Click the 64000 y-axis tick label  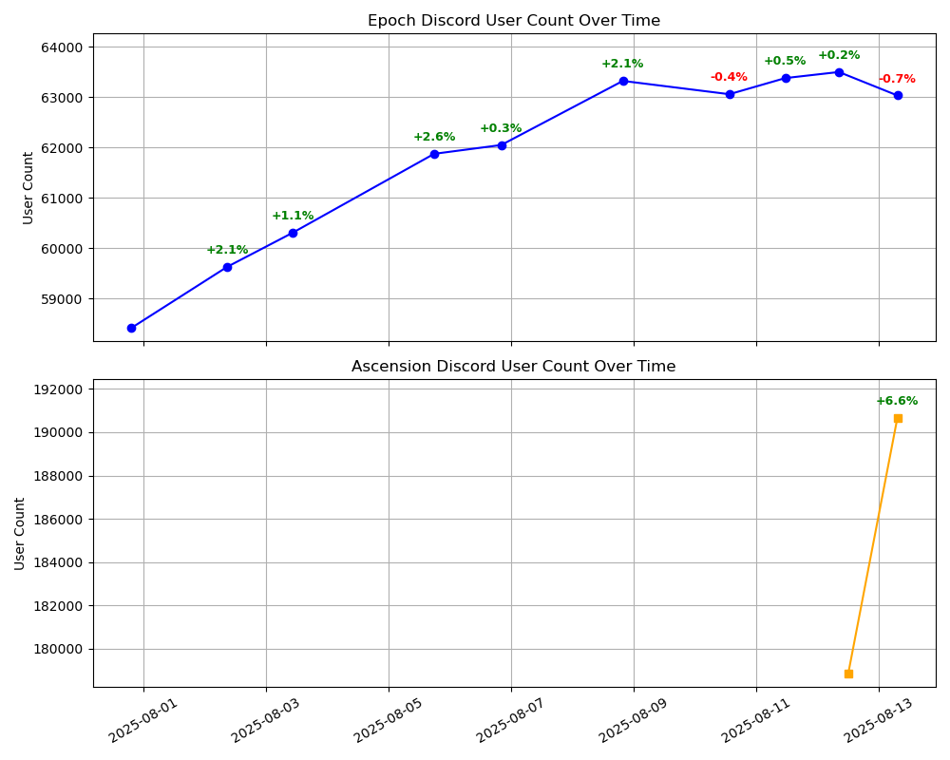[x=63, y=47]
